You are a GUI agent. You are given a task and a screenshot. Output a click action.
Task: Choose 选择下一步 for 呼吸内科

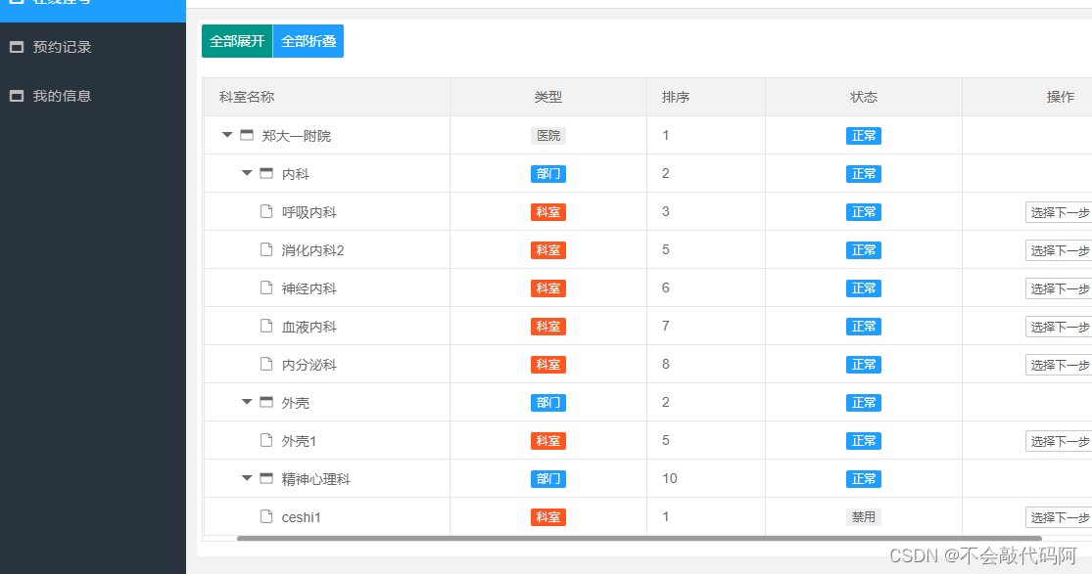click(x=1059, y=212)
